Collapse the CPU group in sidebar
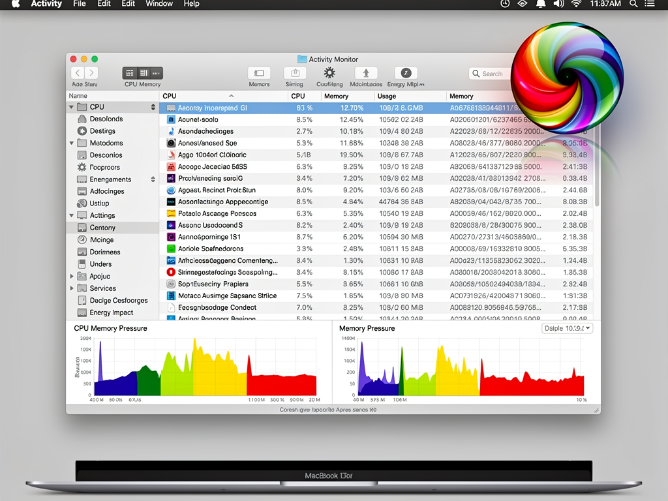Image resolution: width=668 pixels, height=501 pixels. coord(71,107)
